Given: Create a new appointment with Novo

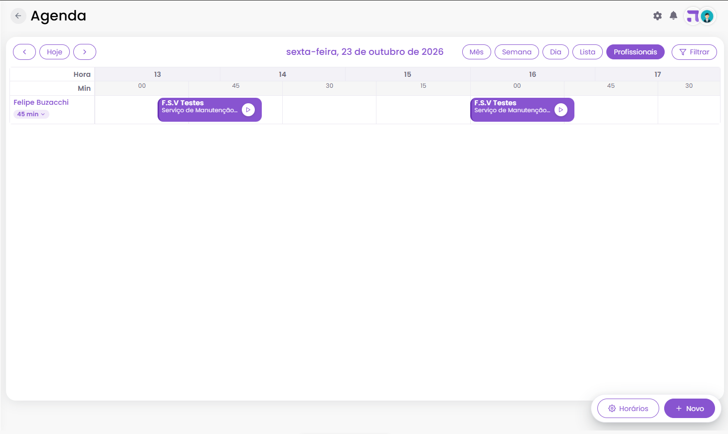Looking at the screenshot, I should point(690,409).
